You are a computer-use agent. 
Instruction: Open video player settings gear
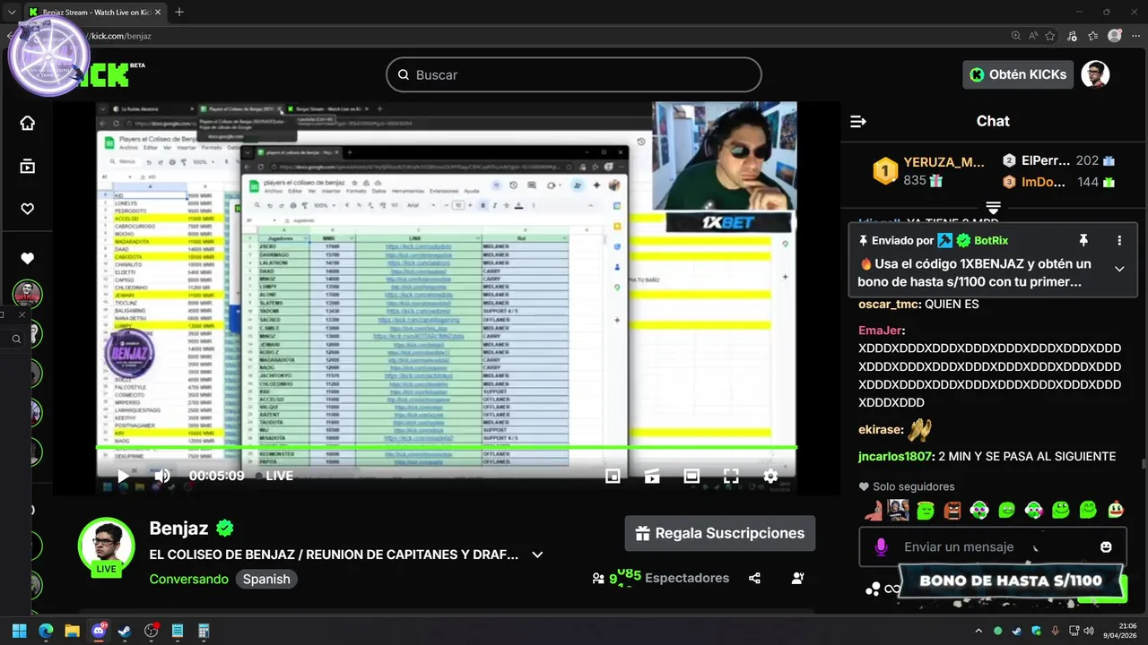pyautogui.click(x=770, y=476)
